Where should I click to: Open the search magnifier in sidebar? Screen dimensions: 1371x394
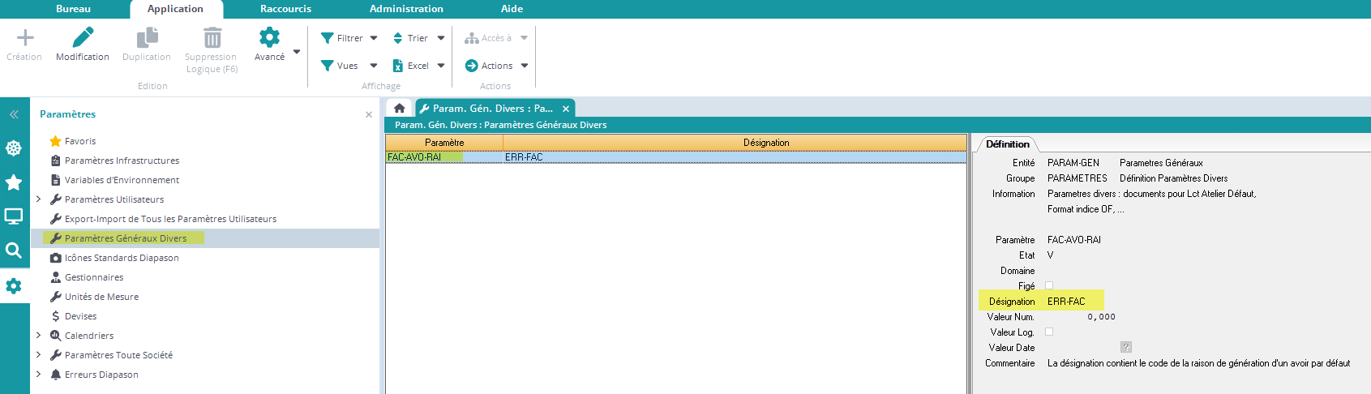14,251
